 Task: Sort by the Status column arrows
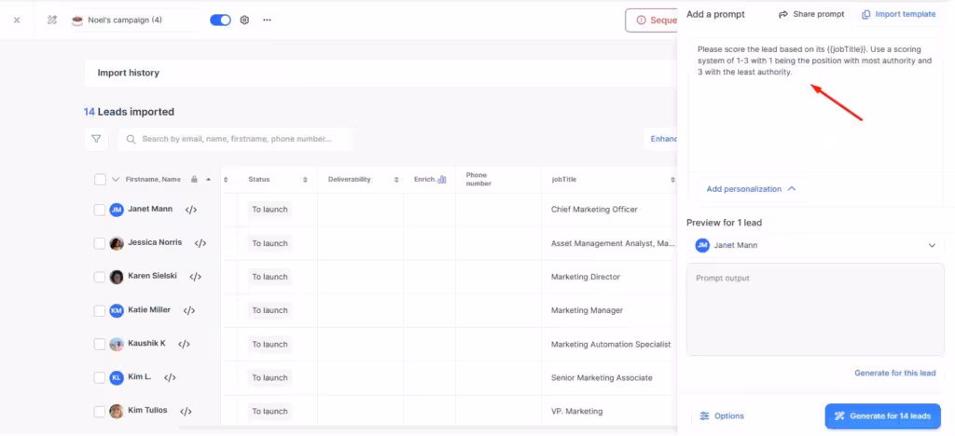[x=305, y=179]
